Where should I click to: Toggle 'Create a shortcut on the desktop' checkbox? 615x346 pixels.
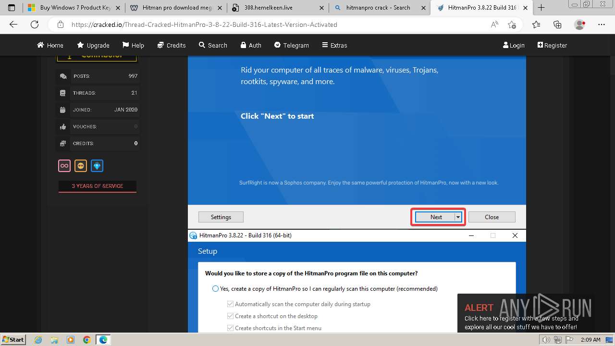click(x=230, y=316)
